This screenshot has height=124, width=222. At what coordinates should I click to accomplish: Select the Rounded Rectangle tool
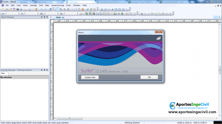[x=120, y=9]
